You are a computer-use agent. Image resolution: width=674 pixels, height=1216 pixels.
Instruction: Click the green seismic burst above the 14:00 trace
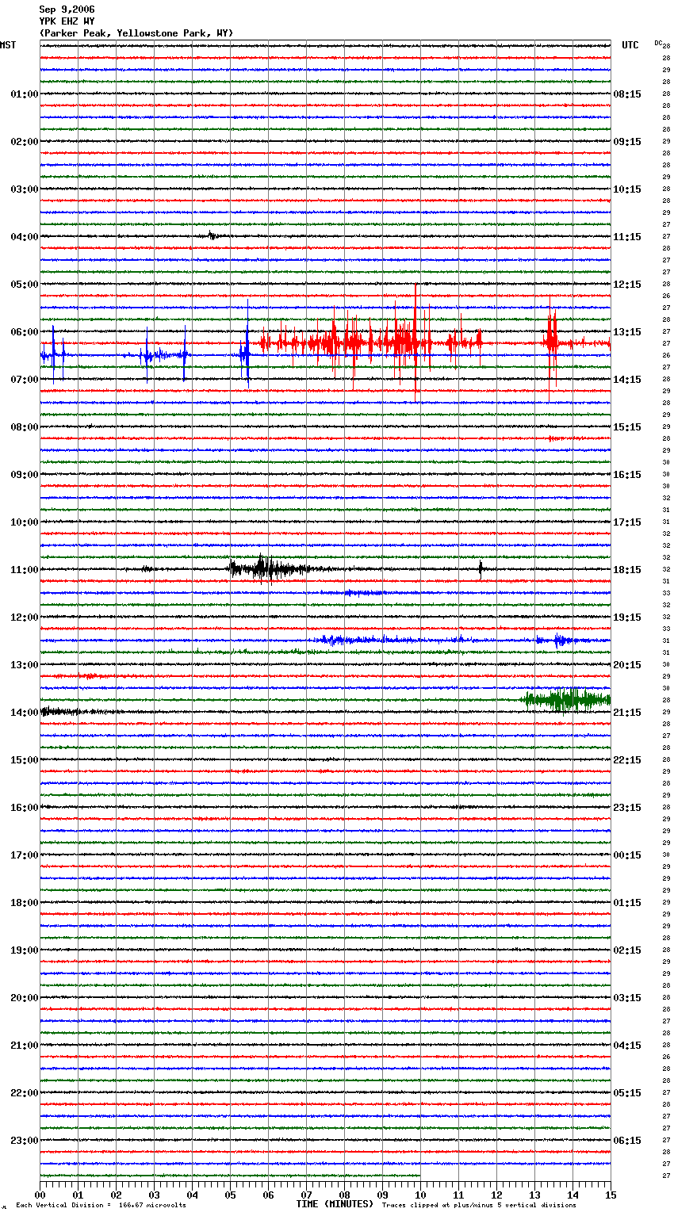coord(566,699)
